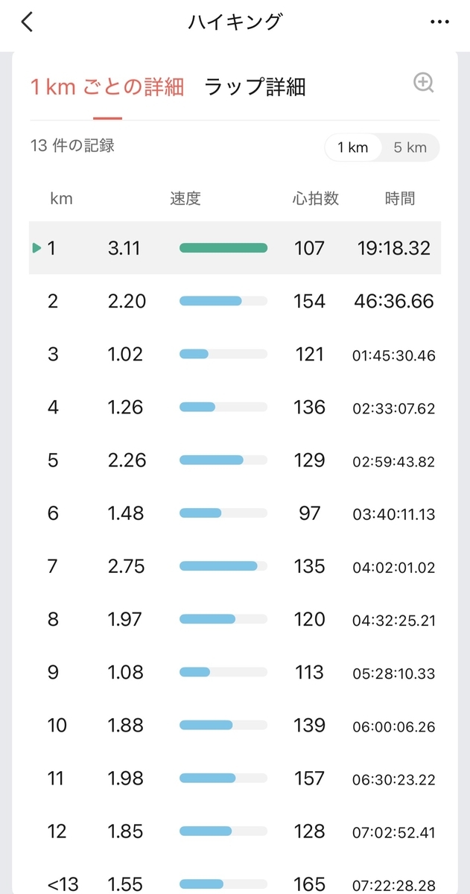
Task: Click the green speed bar for km 1
Action: [223, 248]
